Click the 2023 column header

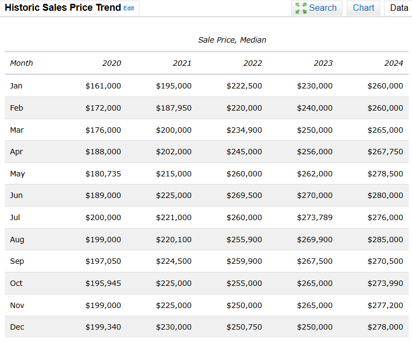point(323,63)
